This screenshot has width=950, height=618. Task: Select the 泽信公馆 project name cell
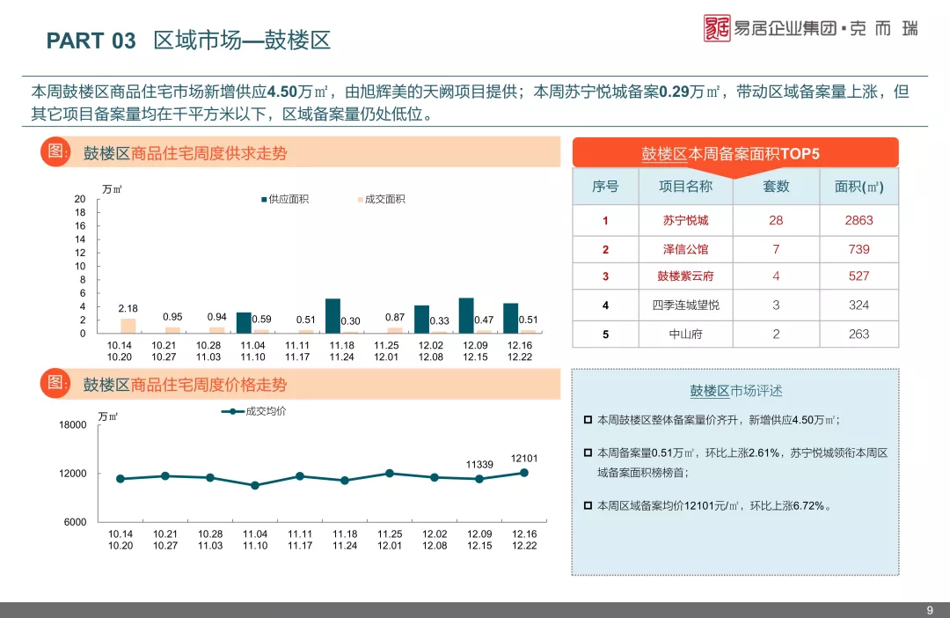[x=685, y=249]
